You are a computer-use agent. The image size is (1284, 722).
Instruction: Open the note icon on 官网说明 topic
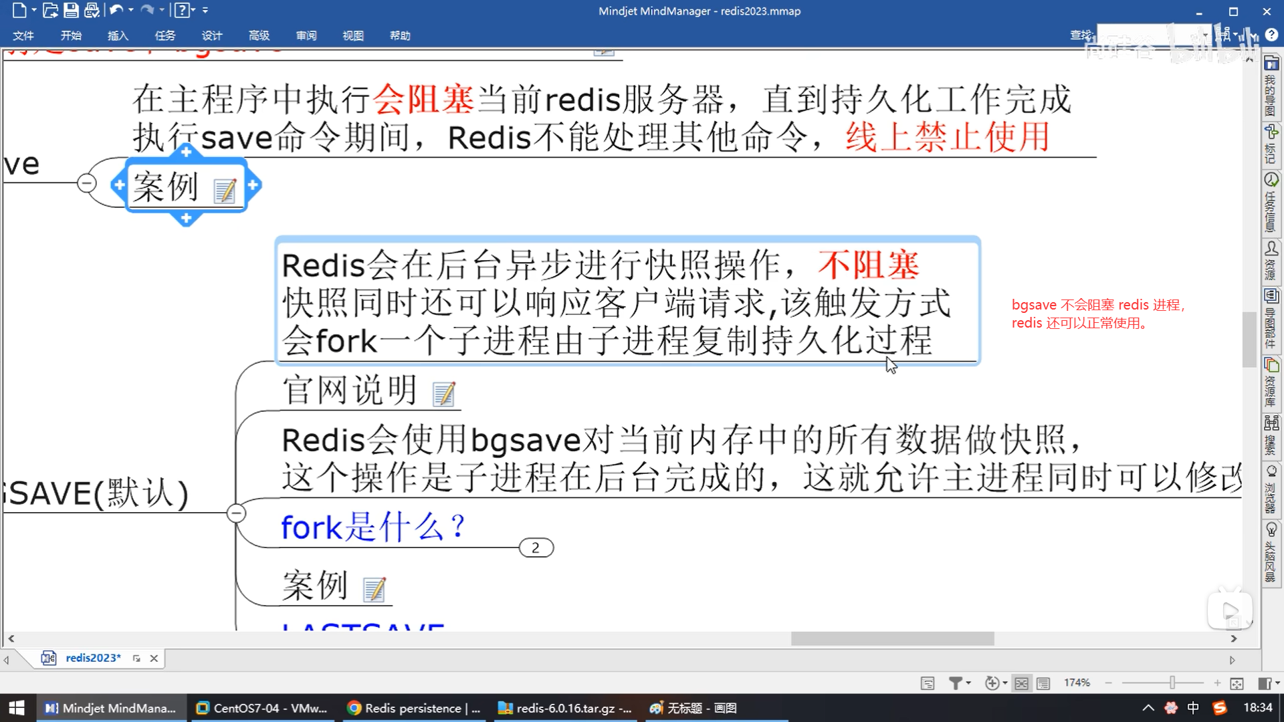[444, 394]
